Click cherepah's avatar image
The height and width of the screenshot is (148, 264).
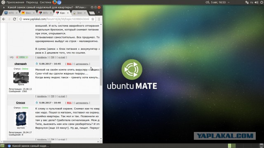(21, 78)
